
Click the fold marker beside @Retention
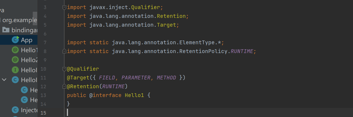pyautogui.click(x=64, y=86)
